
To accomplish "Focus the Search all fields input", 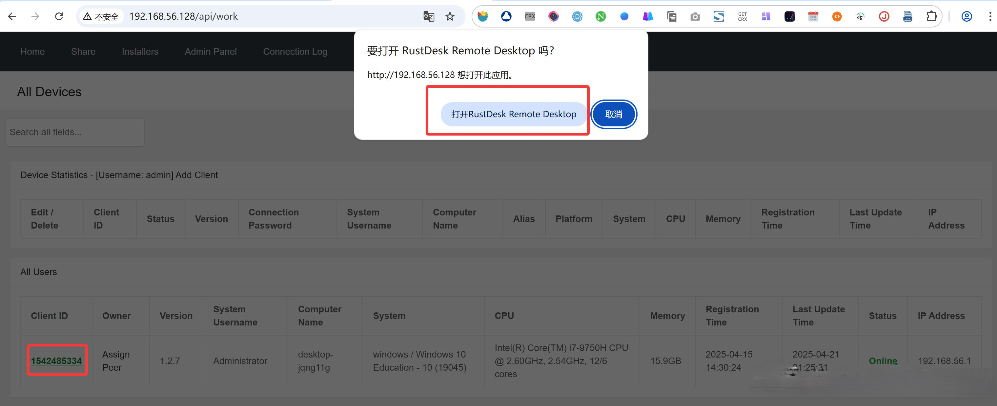I will tap(75, 132).
